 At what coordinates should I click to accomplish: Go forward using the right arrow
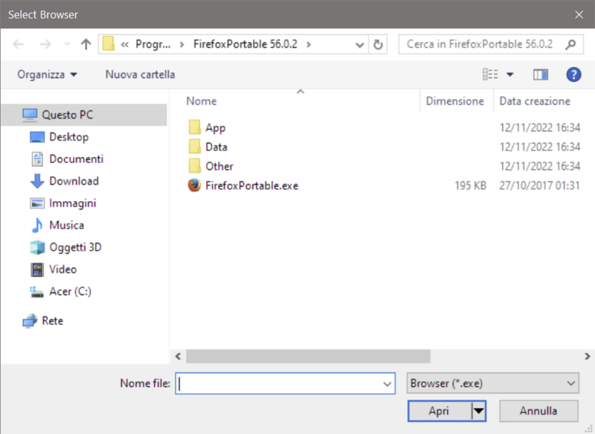click(x=45, y=45)
